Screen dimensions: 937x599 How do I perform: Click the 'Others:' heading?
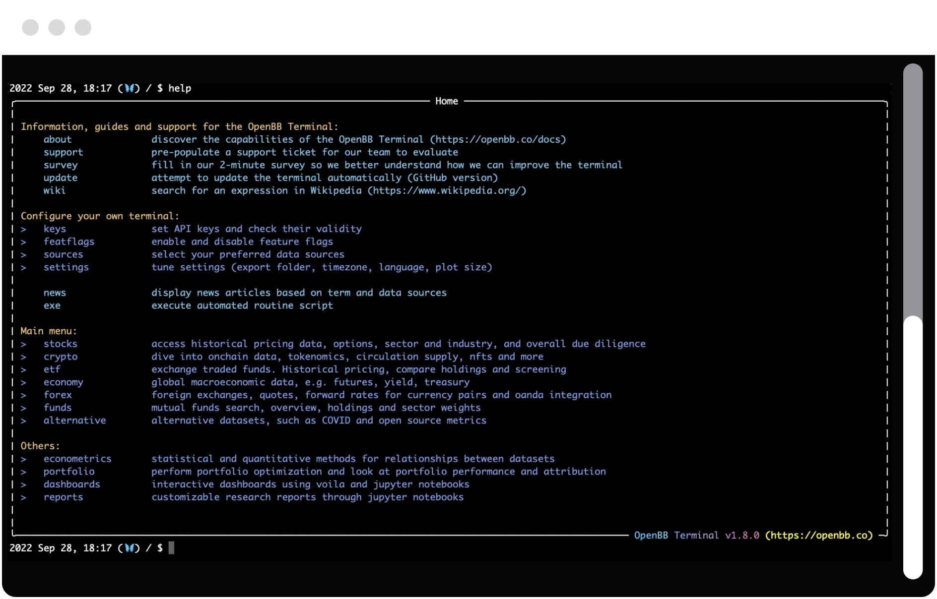point(40,446)
